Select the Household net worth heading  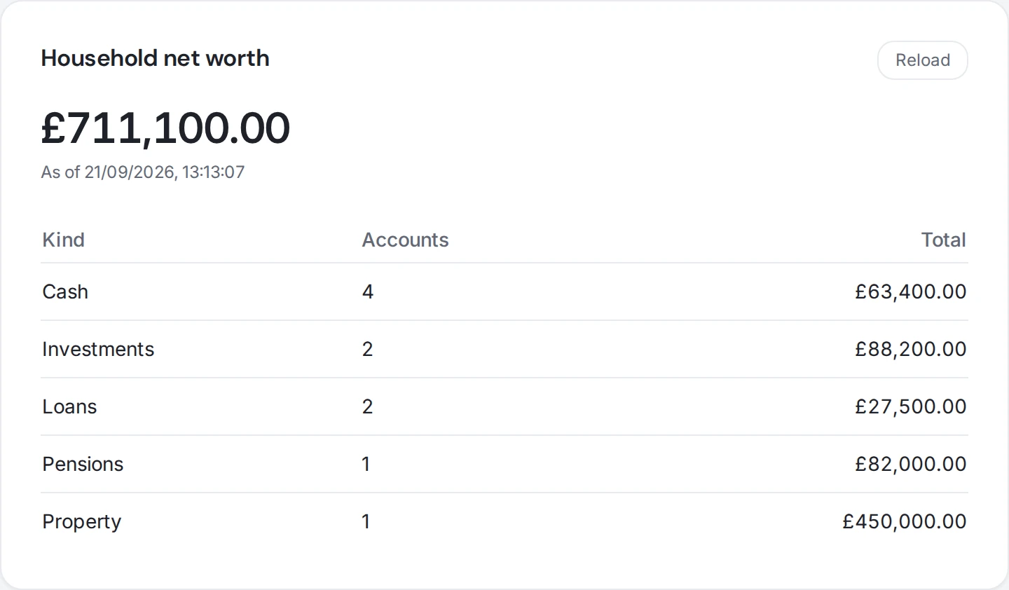coord(155,58)
